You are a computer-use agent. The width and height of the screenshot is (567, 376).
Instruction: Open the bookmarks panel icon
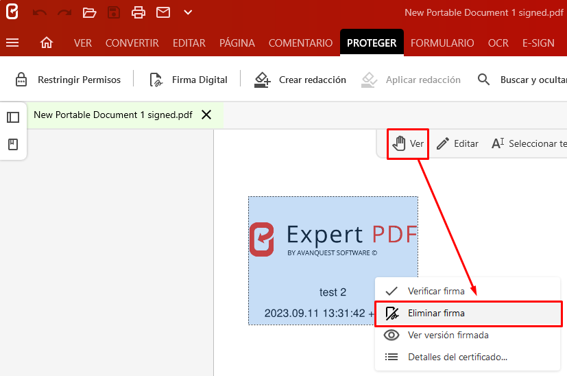(x=13, y=144)
